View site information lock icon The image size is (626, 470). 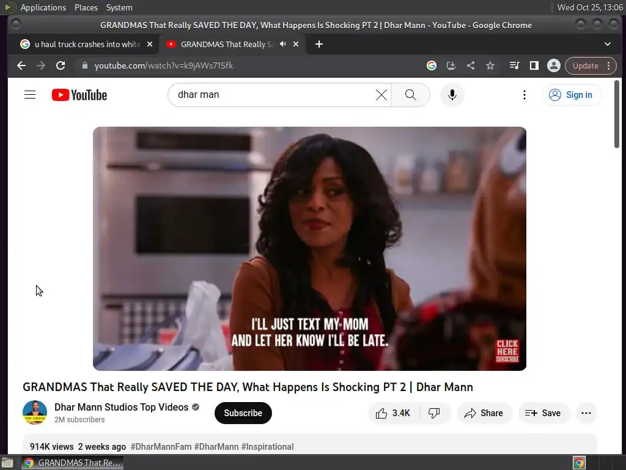point(84,65)
